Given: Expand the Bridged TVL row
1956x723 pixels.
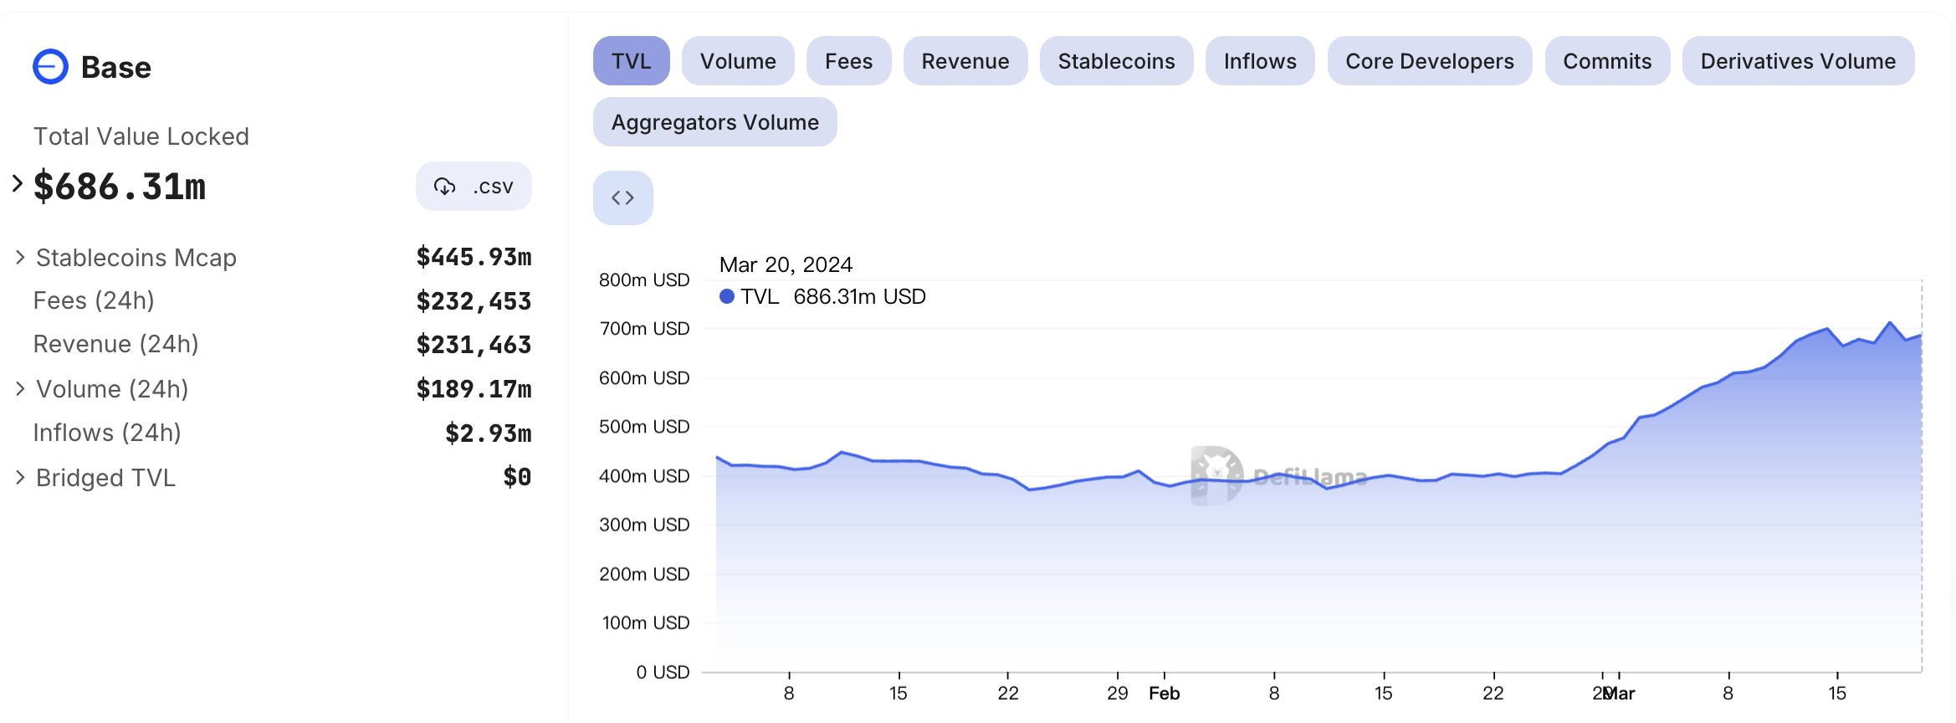Looking at the screenshot, I should [x=20, y=478].
